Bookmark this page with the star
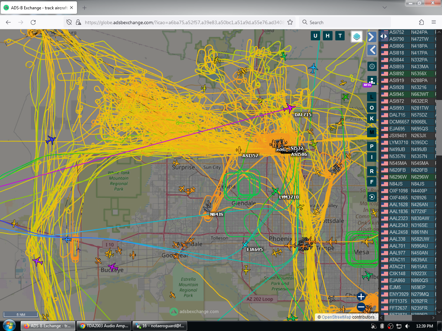 [x=290, y=22]
